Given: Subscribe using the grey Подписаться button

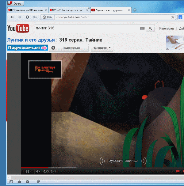Looking at the screenshot, I should click(x=69, y=48).
